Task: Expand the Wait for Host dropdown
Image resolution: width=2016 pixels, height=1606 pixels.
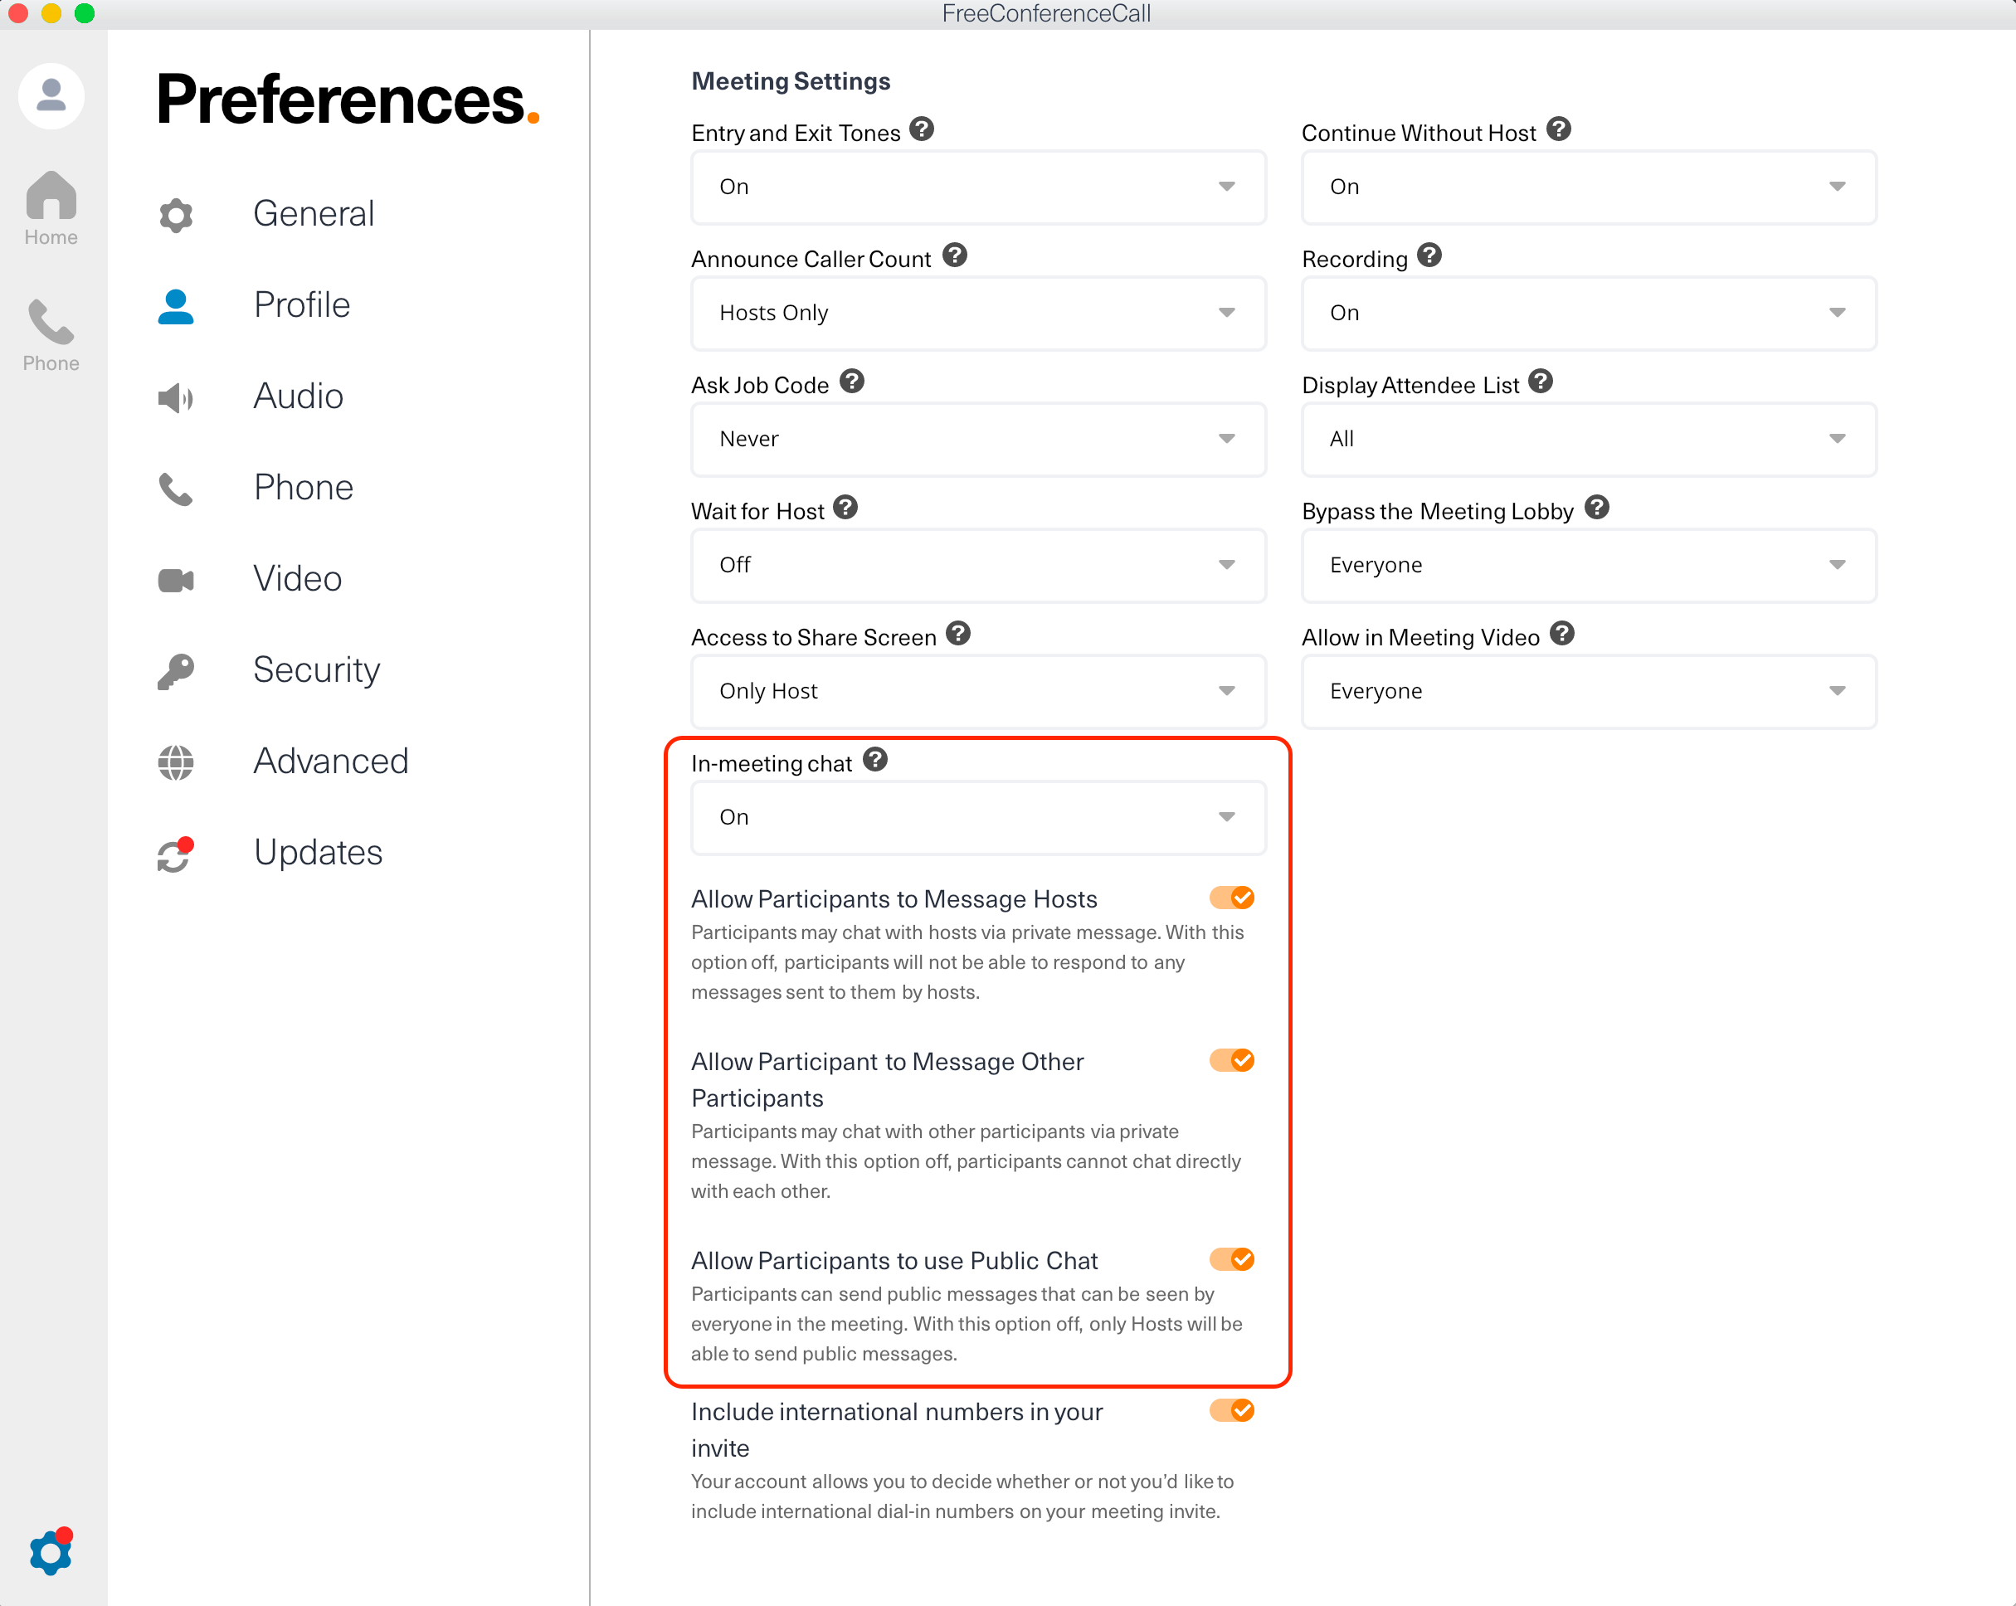Action: 977,565
